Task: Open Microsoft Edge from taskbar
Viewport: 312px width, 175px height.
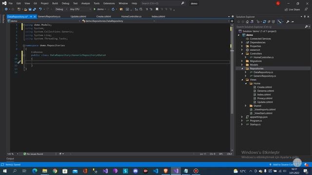Action: coord(35,171)
